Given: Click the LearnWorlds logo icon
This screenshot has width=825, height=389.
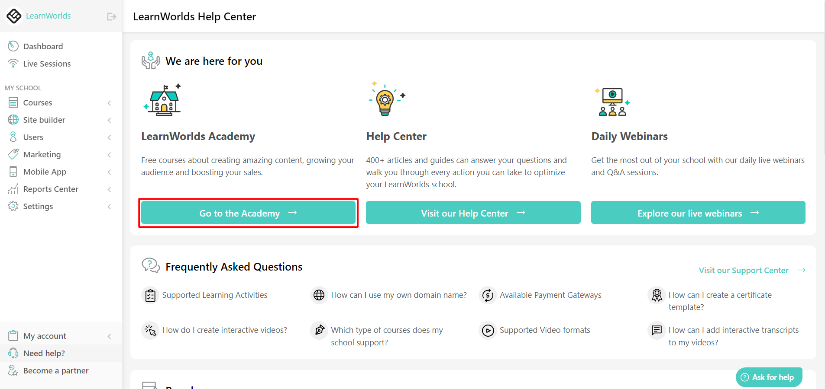Looking at the screenshot, I should pyautogui.click(x=14, y=16).
